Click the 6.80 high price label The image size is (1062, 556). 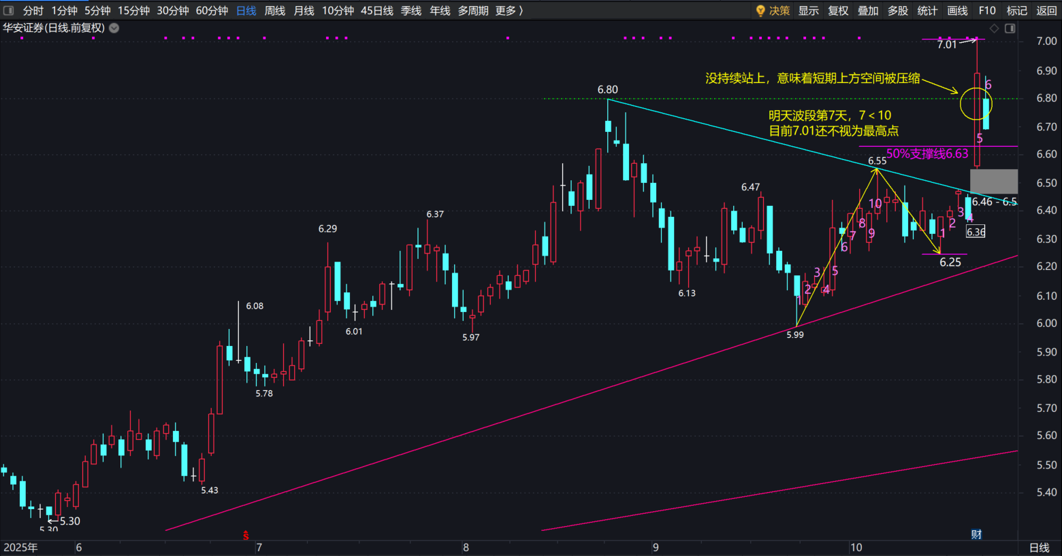pyautogui.click(x=608, y=90)
